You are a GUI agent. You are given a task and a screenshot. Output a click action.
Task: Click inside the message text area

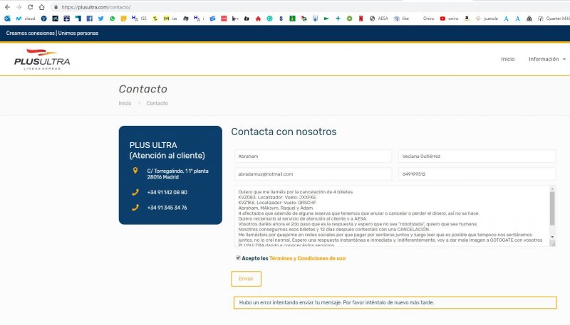click(392, 216)
